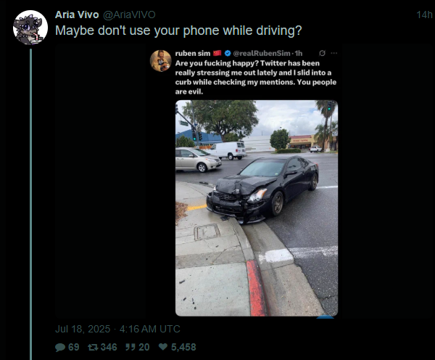Screen dimensions: 435x360
Task: Open ruben sim's profile picture
Action: tap(161, 61)
